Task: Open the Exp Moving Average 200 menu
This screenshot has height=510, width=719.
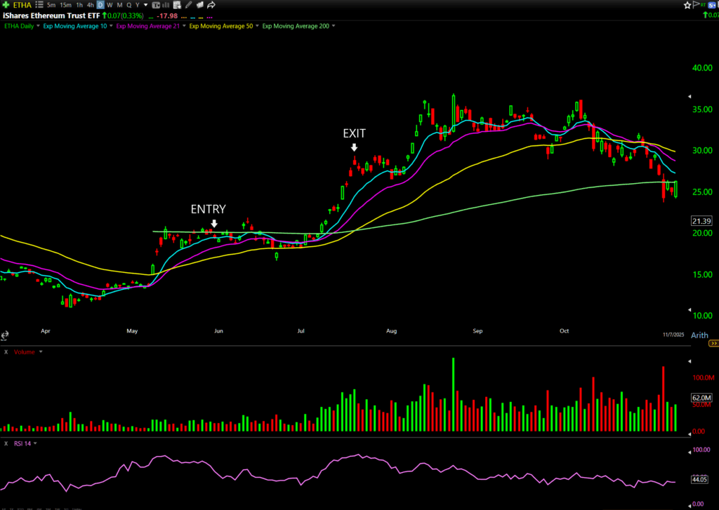Action: (x=333, y=26)
